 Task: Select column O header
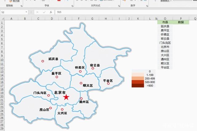(x=165, y=18)
